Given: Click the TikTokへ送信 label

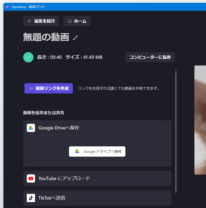Looking at the screenshot, I should coord(52,198).
